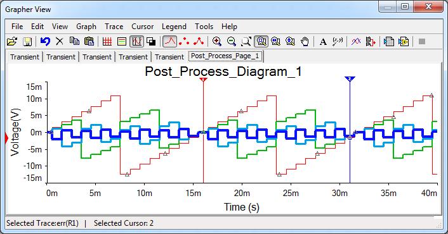Click the red selected-trace arrow beside Voltage axis
This screenshot has width=448, height=234.
point(7,139)
